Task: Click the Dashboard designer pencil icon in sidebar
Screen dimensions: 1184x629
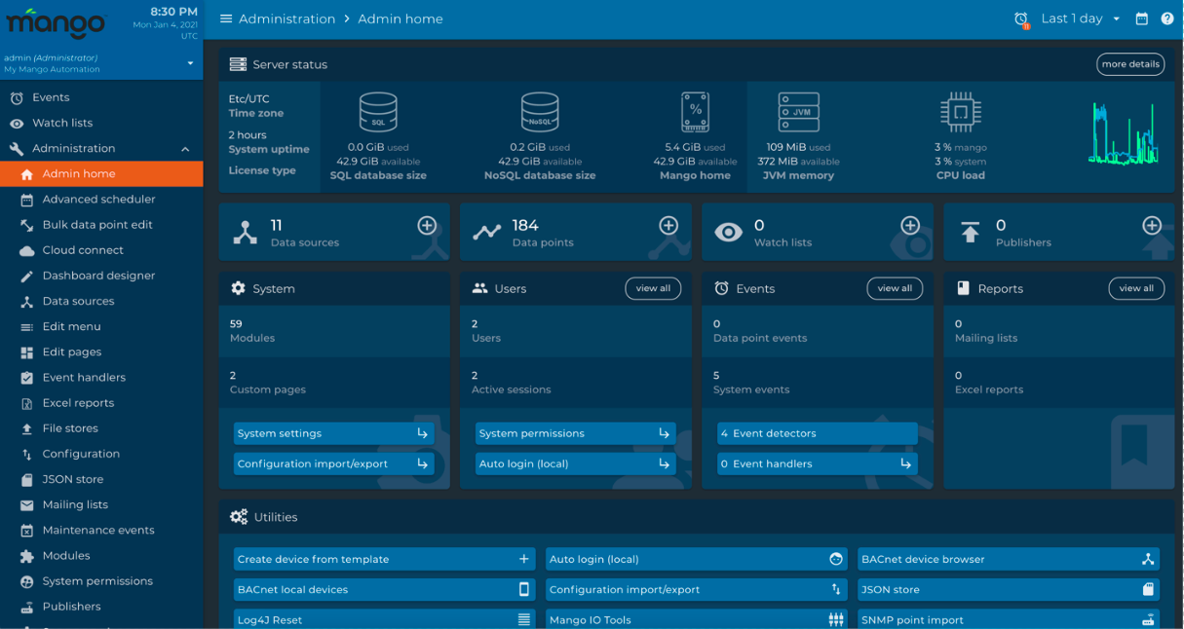Action: point(27,276)
